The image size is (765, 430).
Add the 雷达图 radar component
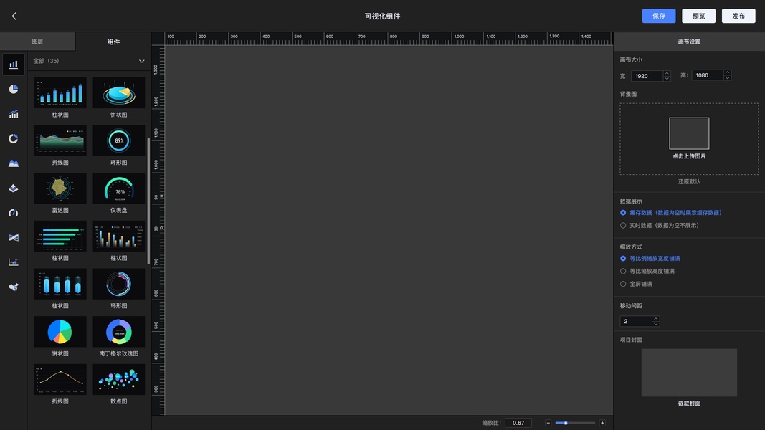point(60,188)
